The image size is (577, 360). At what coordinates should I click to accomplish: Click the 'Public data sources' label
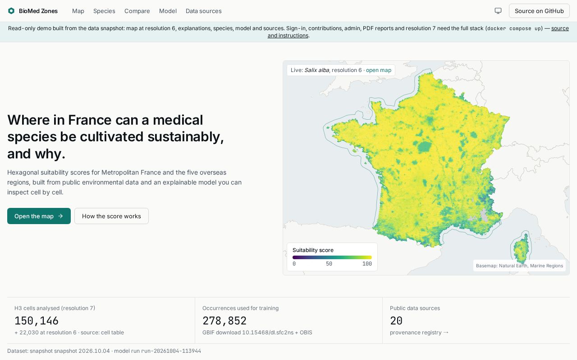(415, 308)
